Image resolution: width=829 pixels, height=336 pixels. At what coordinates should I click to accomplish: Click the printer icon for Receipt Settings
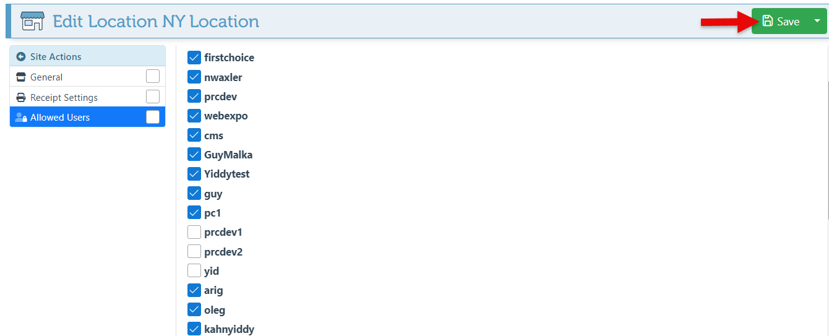[21, 98]
